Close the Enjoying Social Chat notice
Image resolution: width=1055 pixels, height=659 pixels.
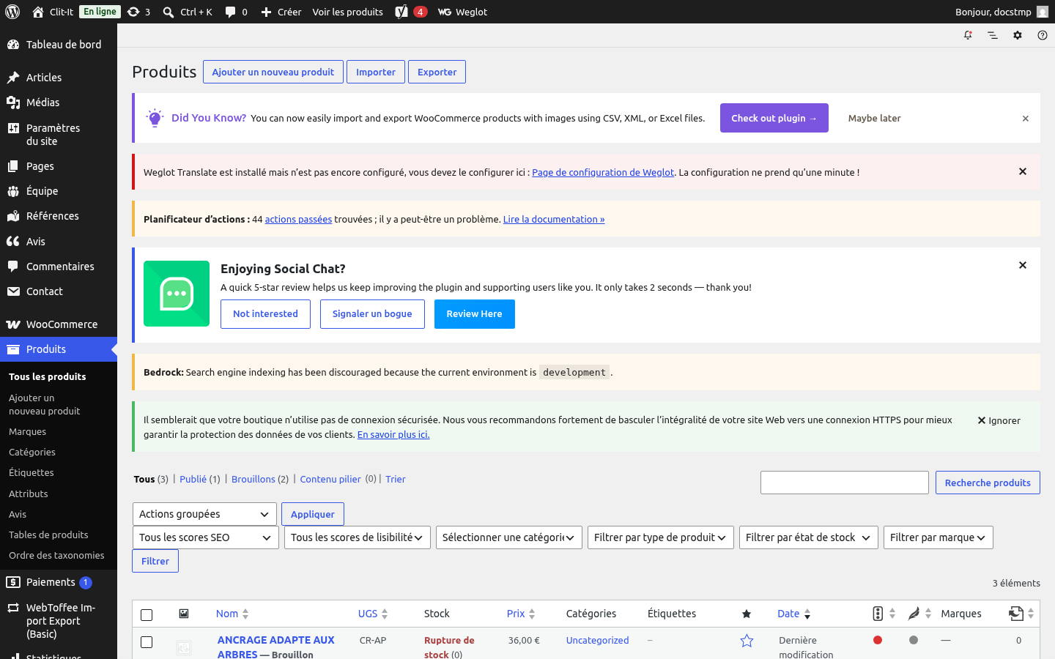[1023, 265]
